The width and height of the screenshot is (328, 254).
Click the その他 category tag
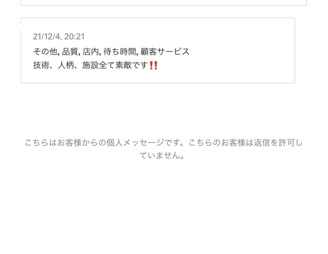pyautogui.click(x=45, y=52)
